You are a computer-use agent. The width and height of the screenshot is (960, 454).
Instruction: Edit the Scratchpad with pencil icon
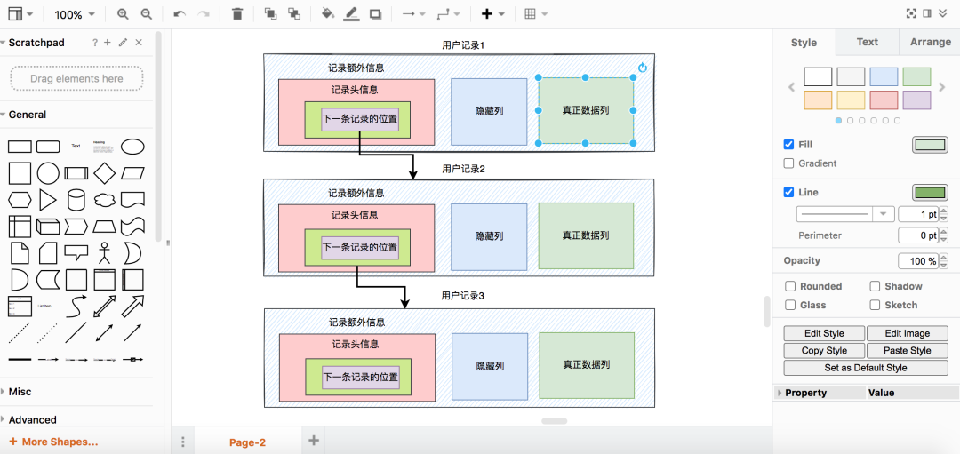point(123,43)
